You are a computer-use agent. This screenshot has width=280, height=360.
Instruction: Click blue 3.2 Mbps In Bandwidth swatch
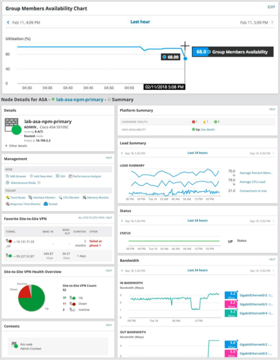231,295
